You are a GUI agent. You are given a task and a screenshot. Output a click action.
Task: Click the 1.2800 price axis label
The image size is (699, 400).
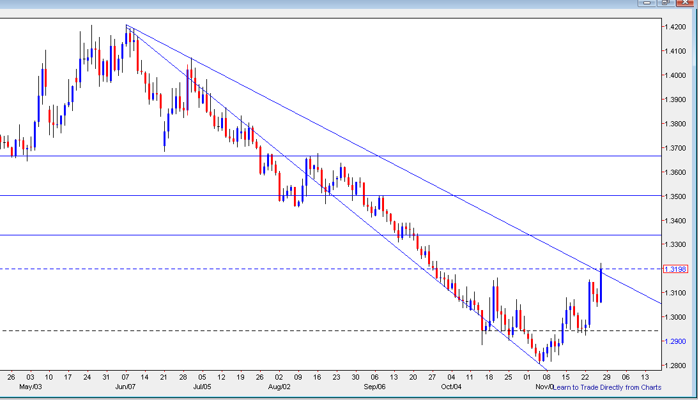tap(675, 366)
